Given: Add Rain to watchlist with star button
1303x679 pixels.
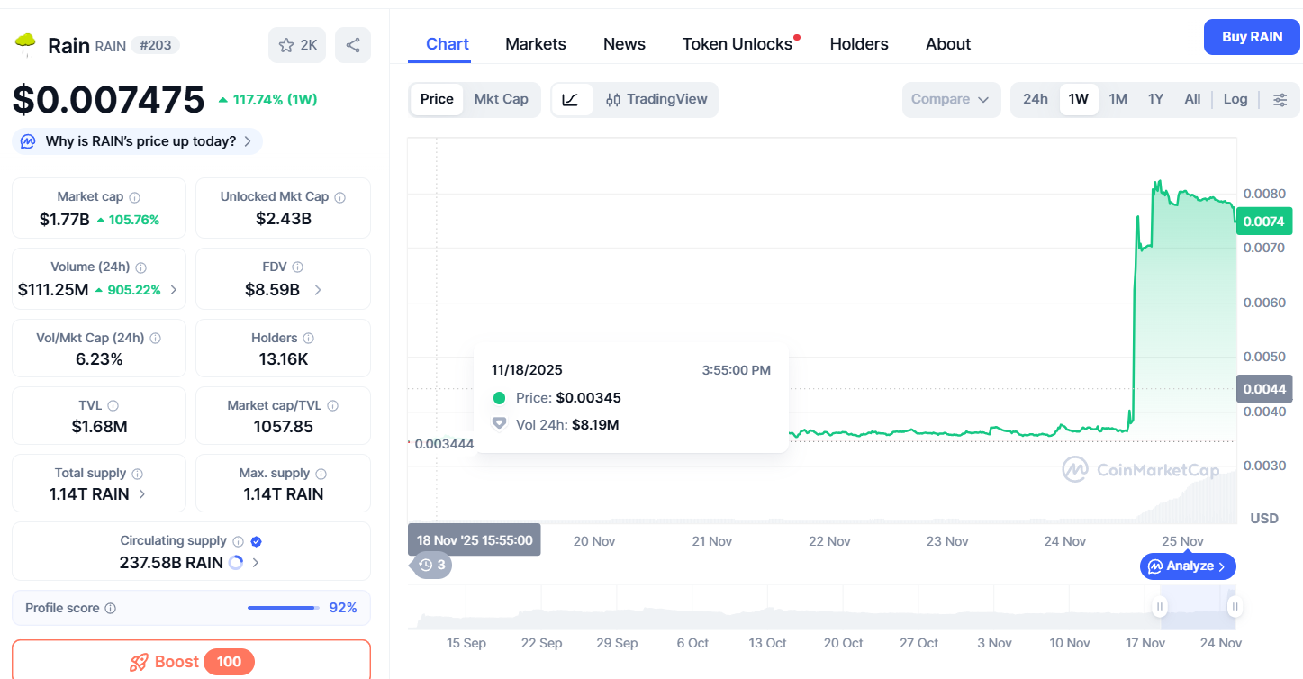Looking at the screenshot, I should click(297, 45).
